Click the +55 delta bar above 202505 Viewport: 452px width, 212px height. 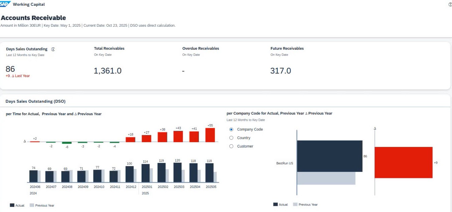pos(211,136)
